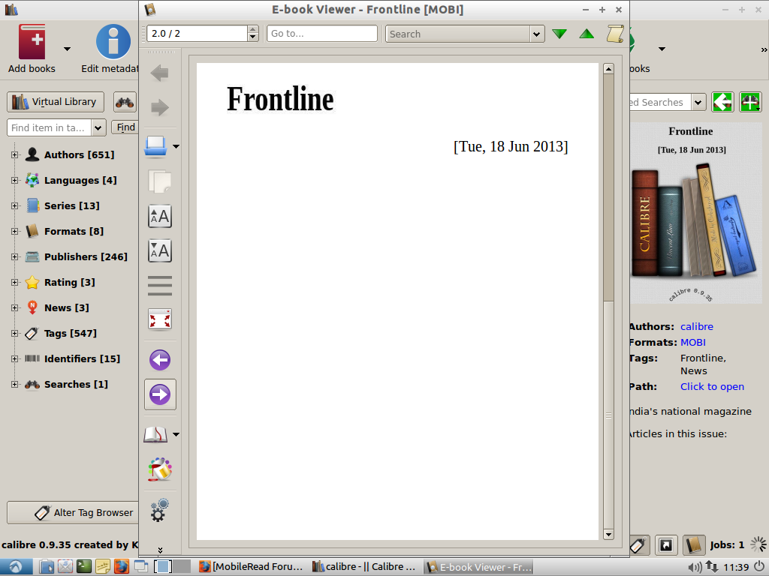Viewport: 769px width, 576px height.
Task: Click the tag icon in calibre status bar
Action: [x=637, y=545]
